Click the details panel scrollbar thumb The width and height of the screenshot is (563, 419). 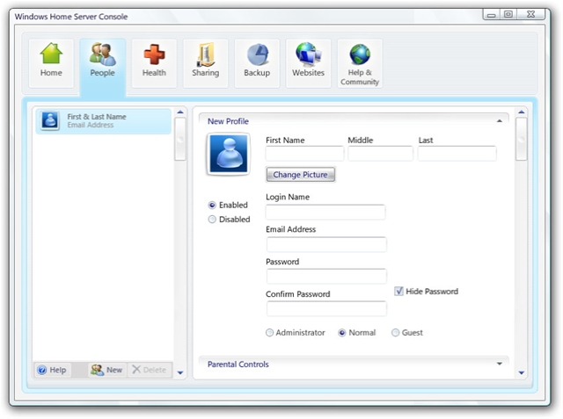tap(522, 139)
